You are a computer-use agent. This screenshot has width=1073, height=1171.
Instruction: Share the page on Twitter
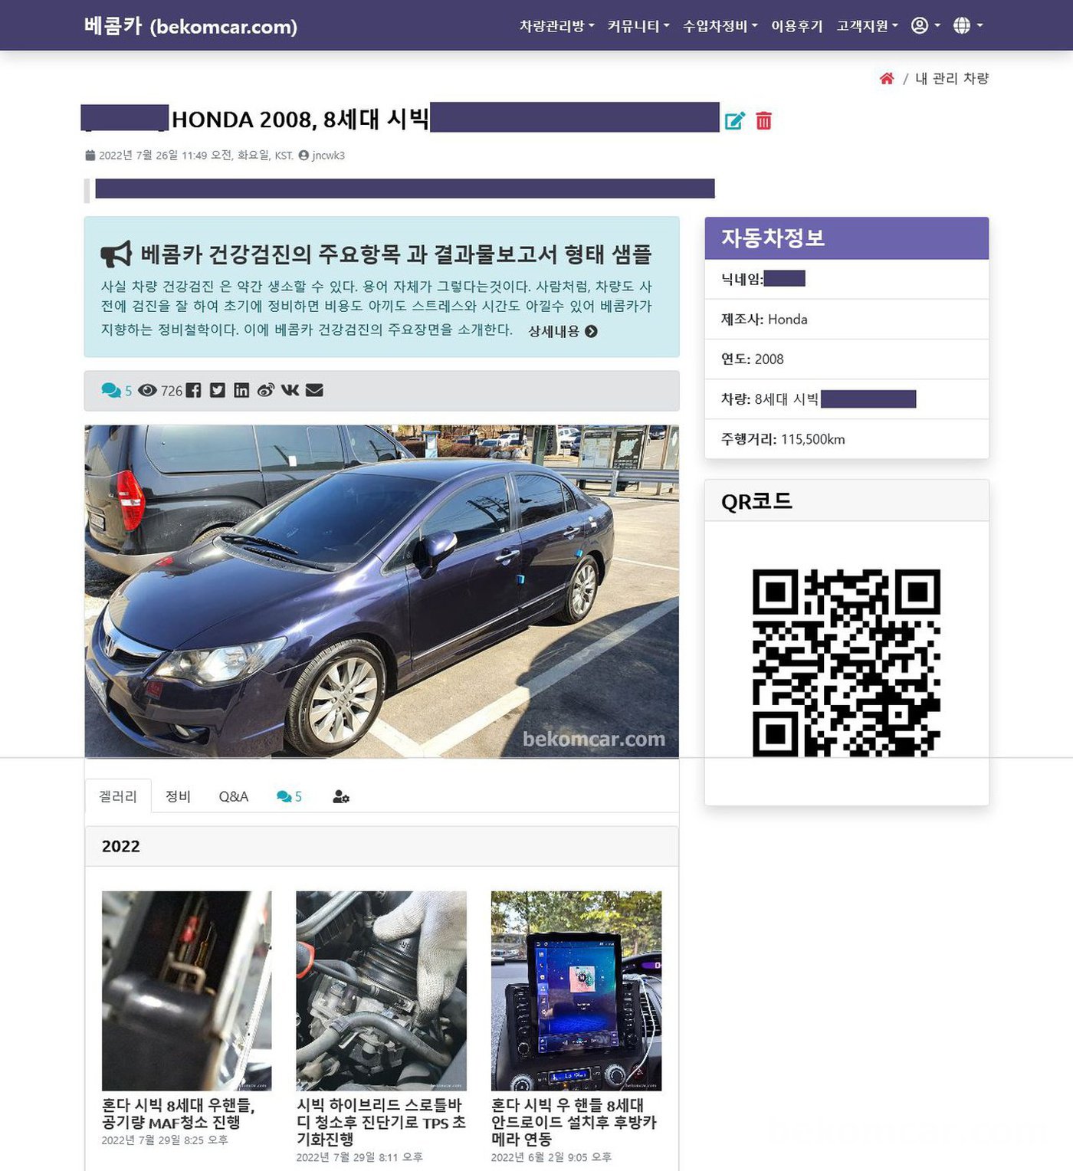click(x=218, y=391)
